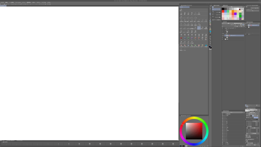Image resolution: width=261 pixels, height=147 pixels.
Task: Open the File menu
Action: click(2, 2)
